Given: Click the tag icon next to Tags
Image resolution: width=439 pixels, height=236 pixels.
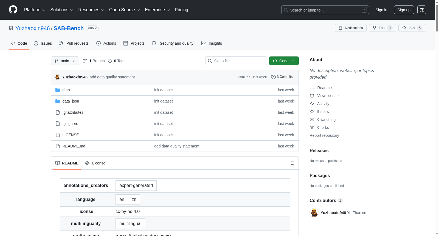Looking at the screenshot, I should [110, 61].
